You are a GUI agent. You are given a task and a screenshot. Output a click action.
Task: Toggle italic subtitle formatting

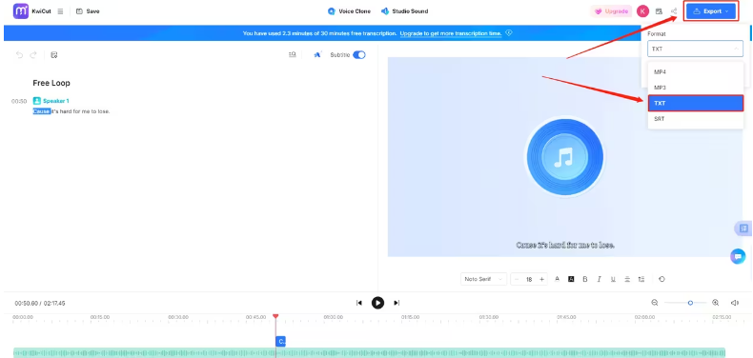[x=599, y=279]
